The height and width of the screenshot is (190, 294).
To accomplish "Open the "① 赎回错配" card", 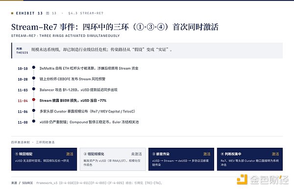I will coord(44,159).
